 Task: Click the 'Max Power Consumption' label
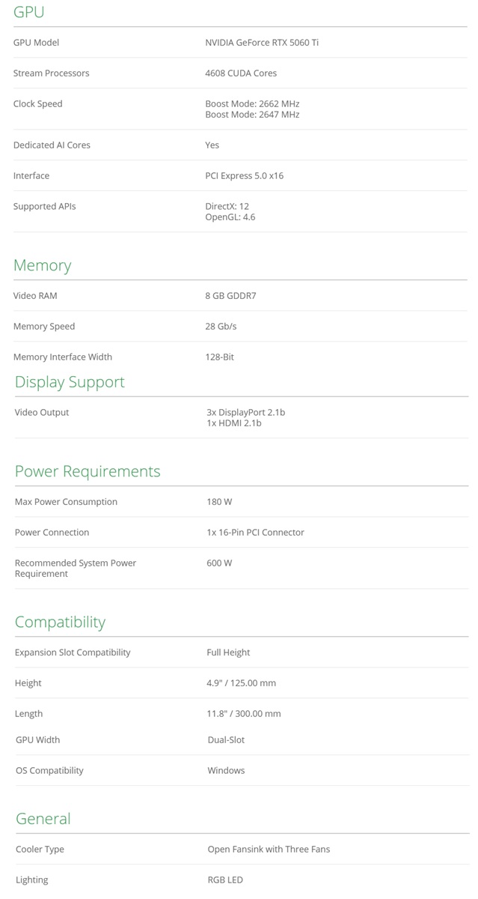pyautogui.click(x=66, y=502)
